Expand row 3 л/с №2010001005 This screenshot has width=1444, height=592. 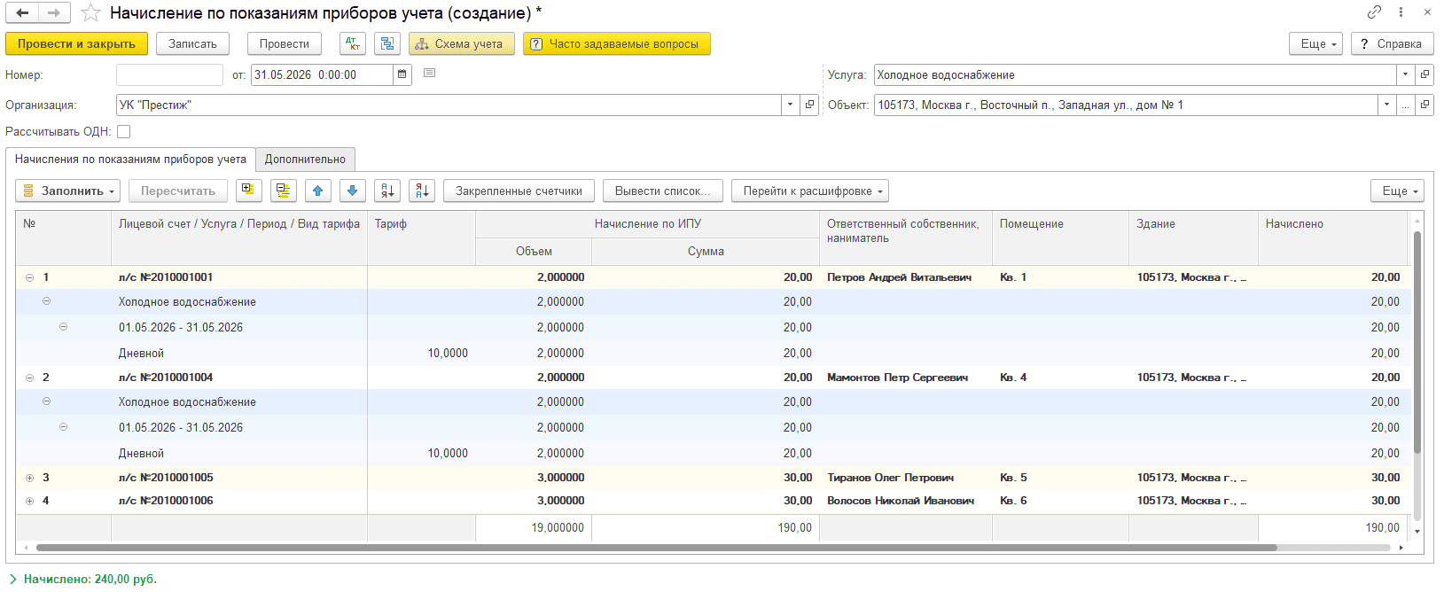click(29, 478)
